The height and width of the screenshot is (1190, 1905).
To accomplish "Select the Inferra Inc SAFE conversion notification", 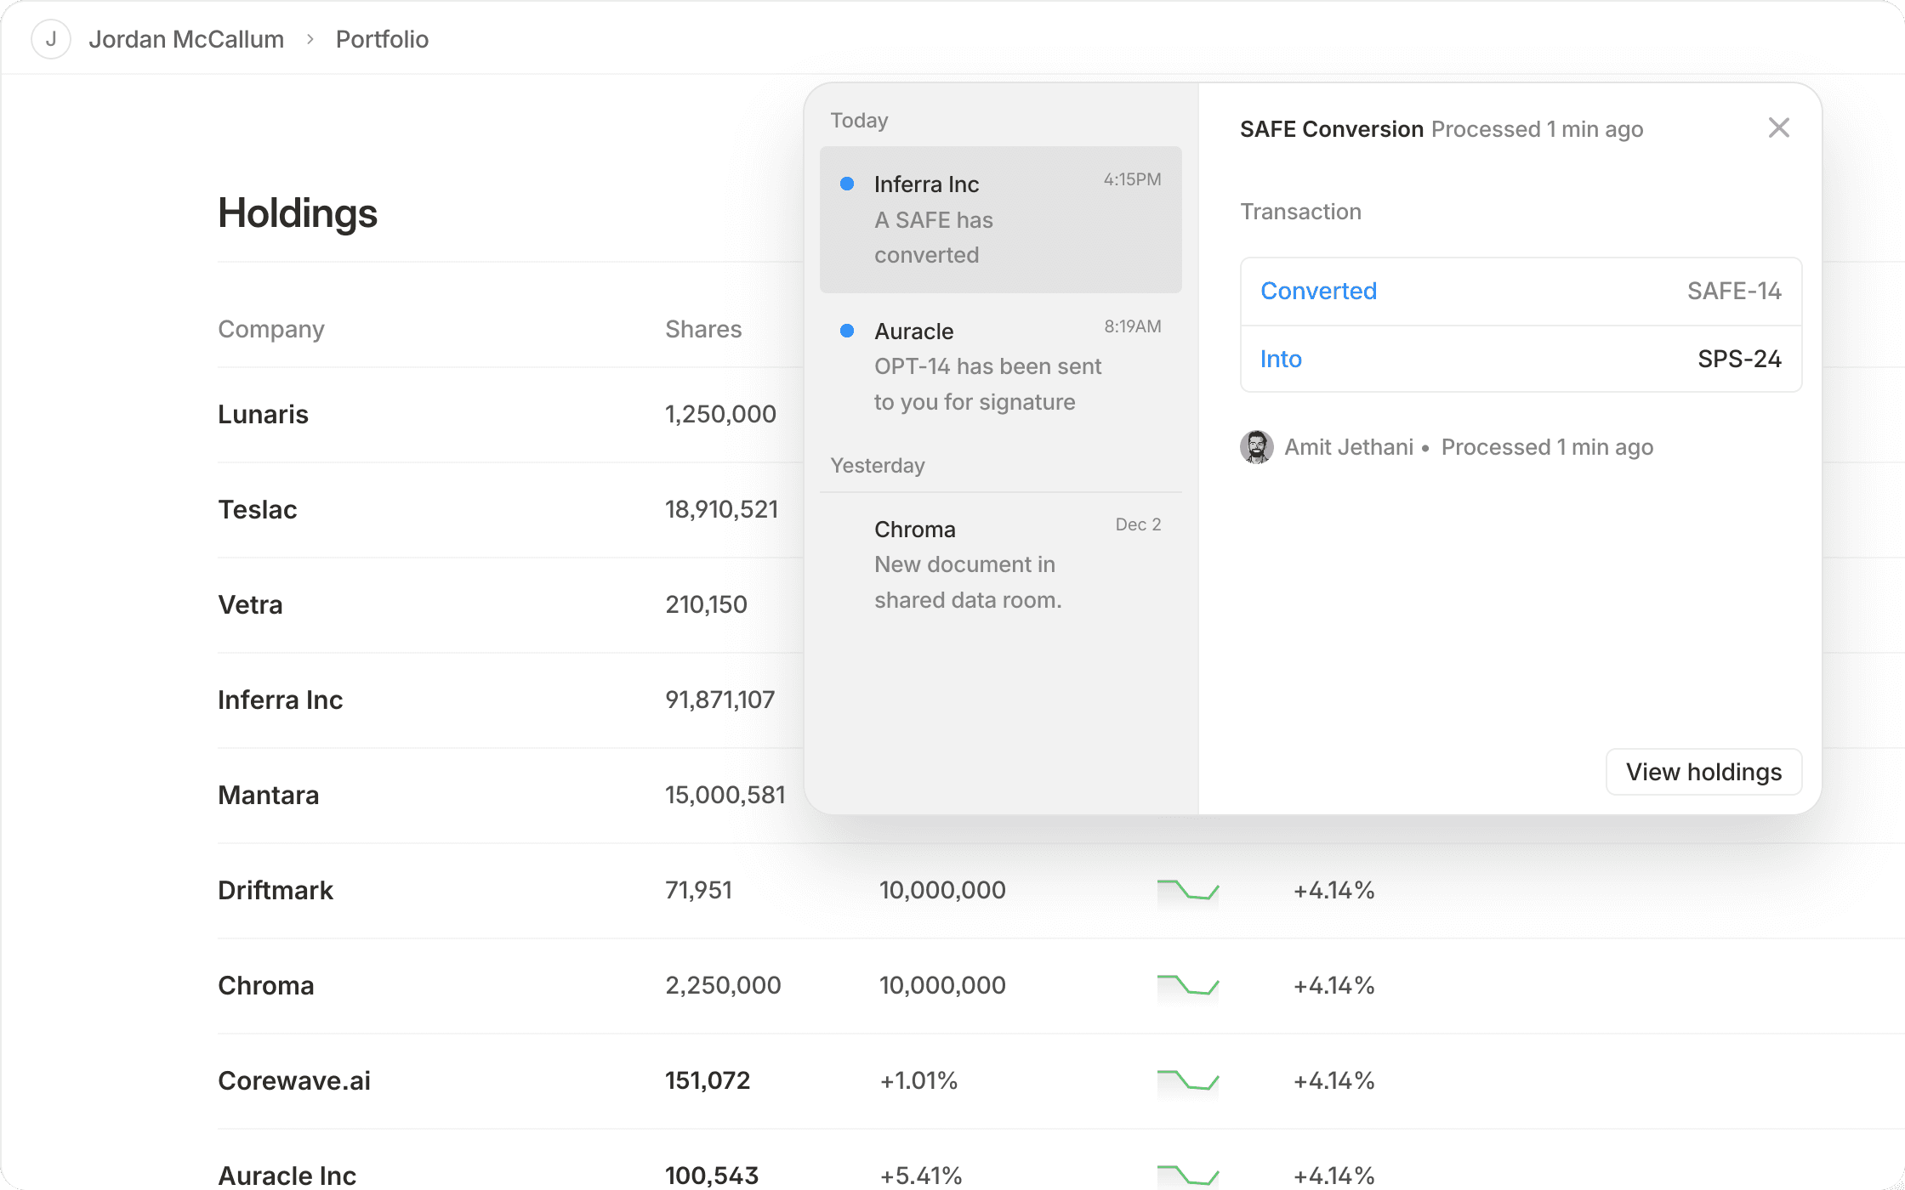I will pos(1000,219).
